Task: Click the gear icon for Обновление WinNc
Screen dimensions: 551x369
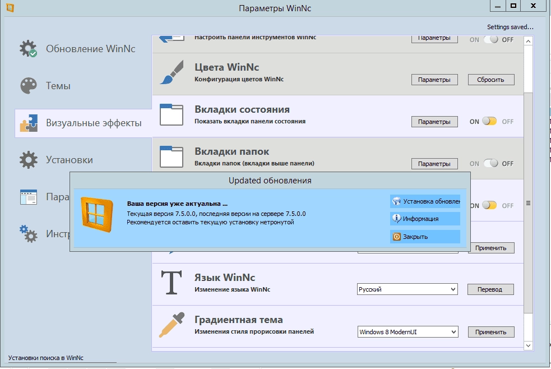Action: click(x=28, y=48)
